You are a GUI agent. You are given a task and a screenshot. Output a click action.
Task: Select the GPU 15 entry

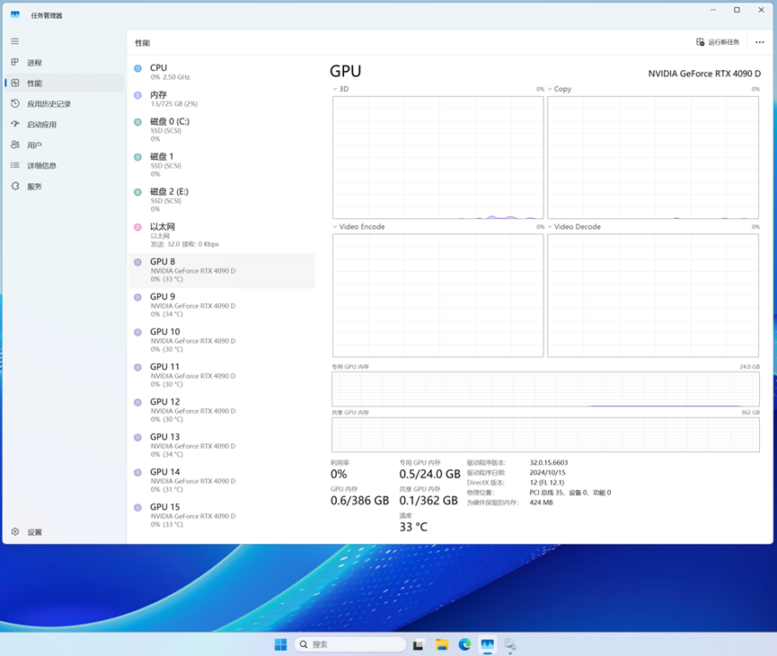pos(222,516)
